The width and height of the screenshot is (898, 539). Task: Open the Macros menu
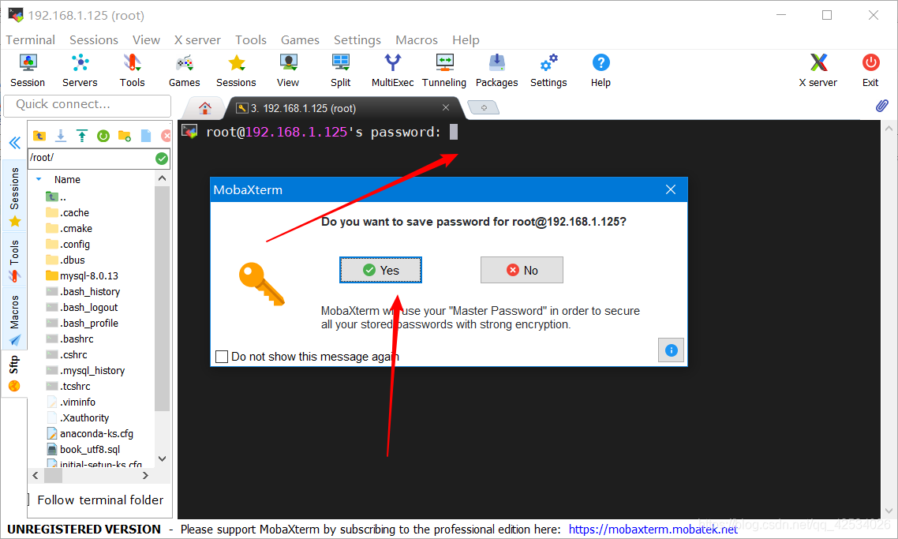[417, 40]
